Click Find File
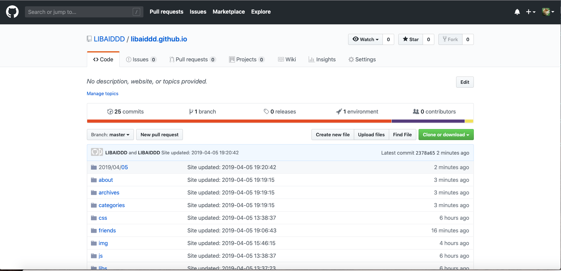Screen dimensions: 561x271 coord(402,135)
